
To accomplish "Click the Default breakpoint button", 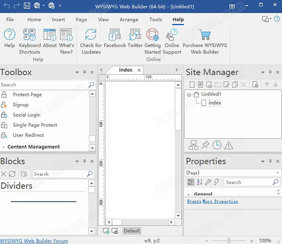I will [132, 231].
